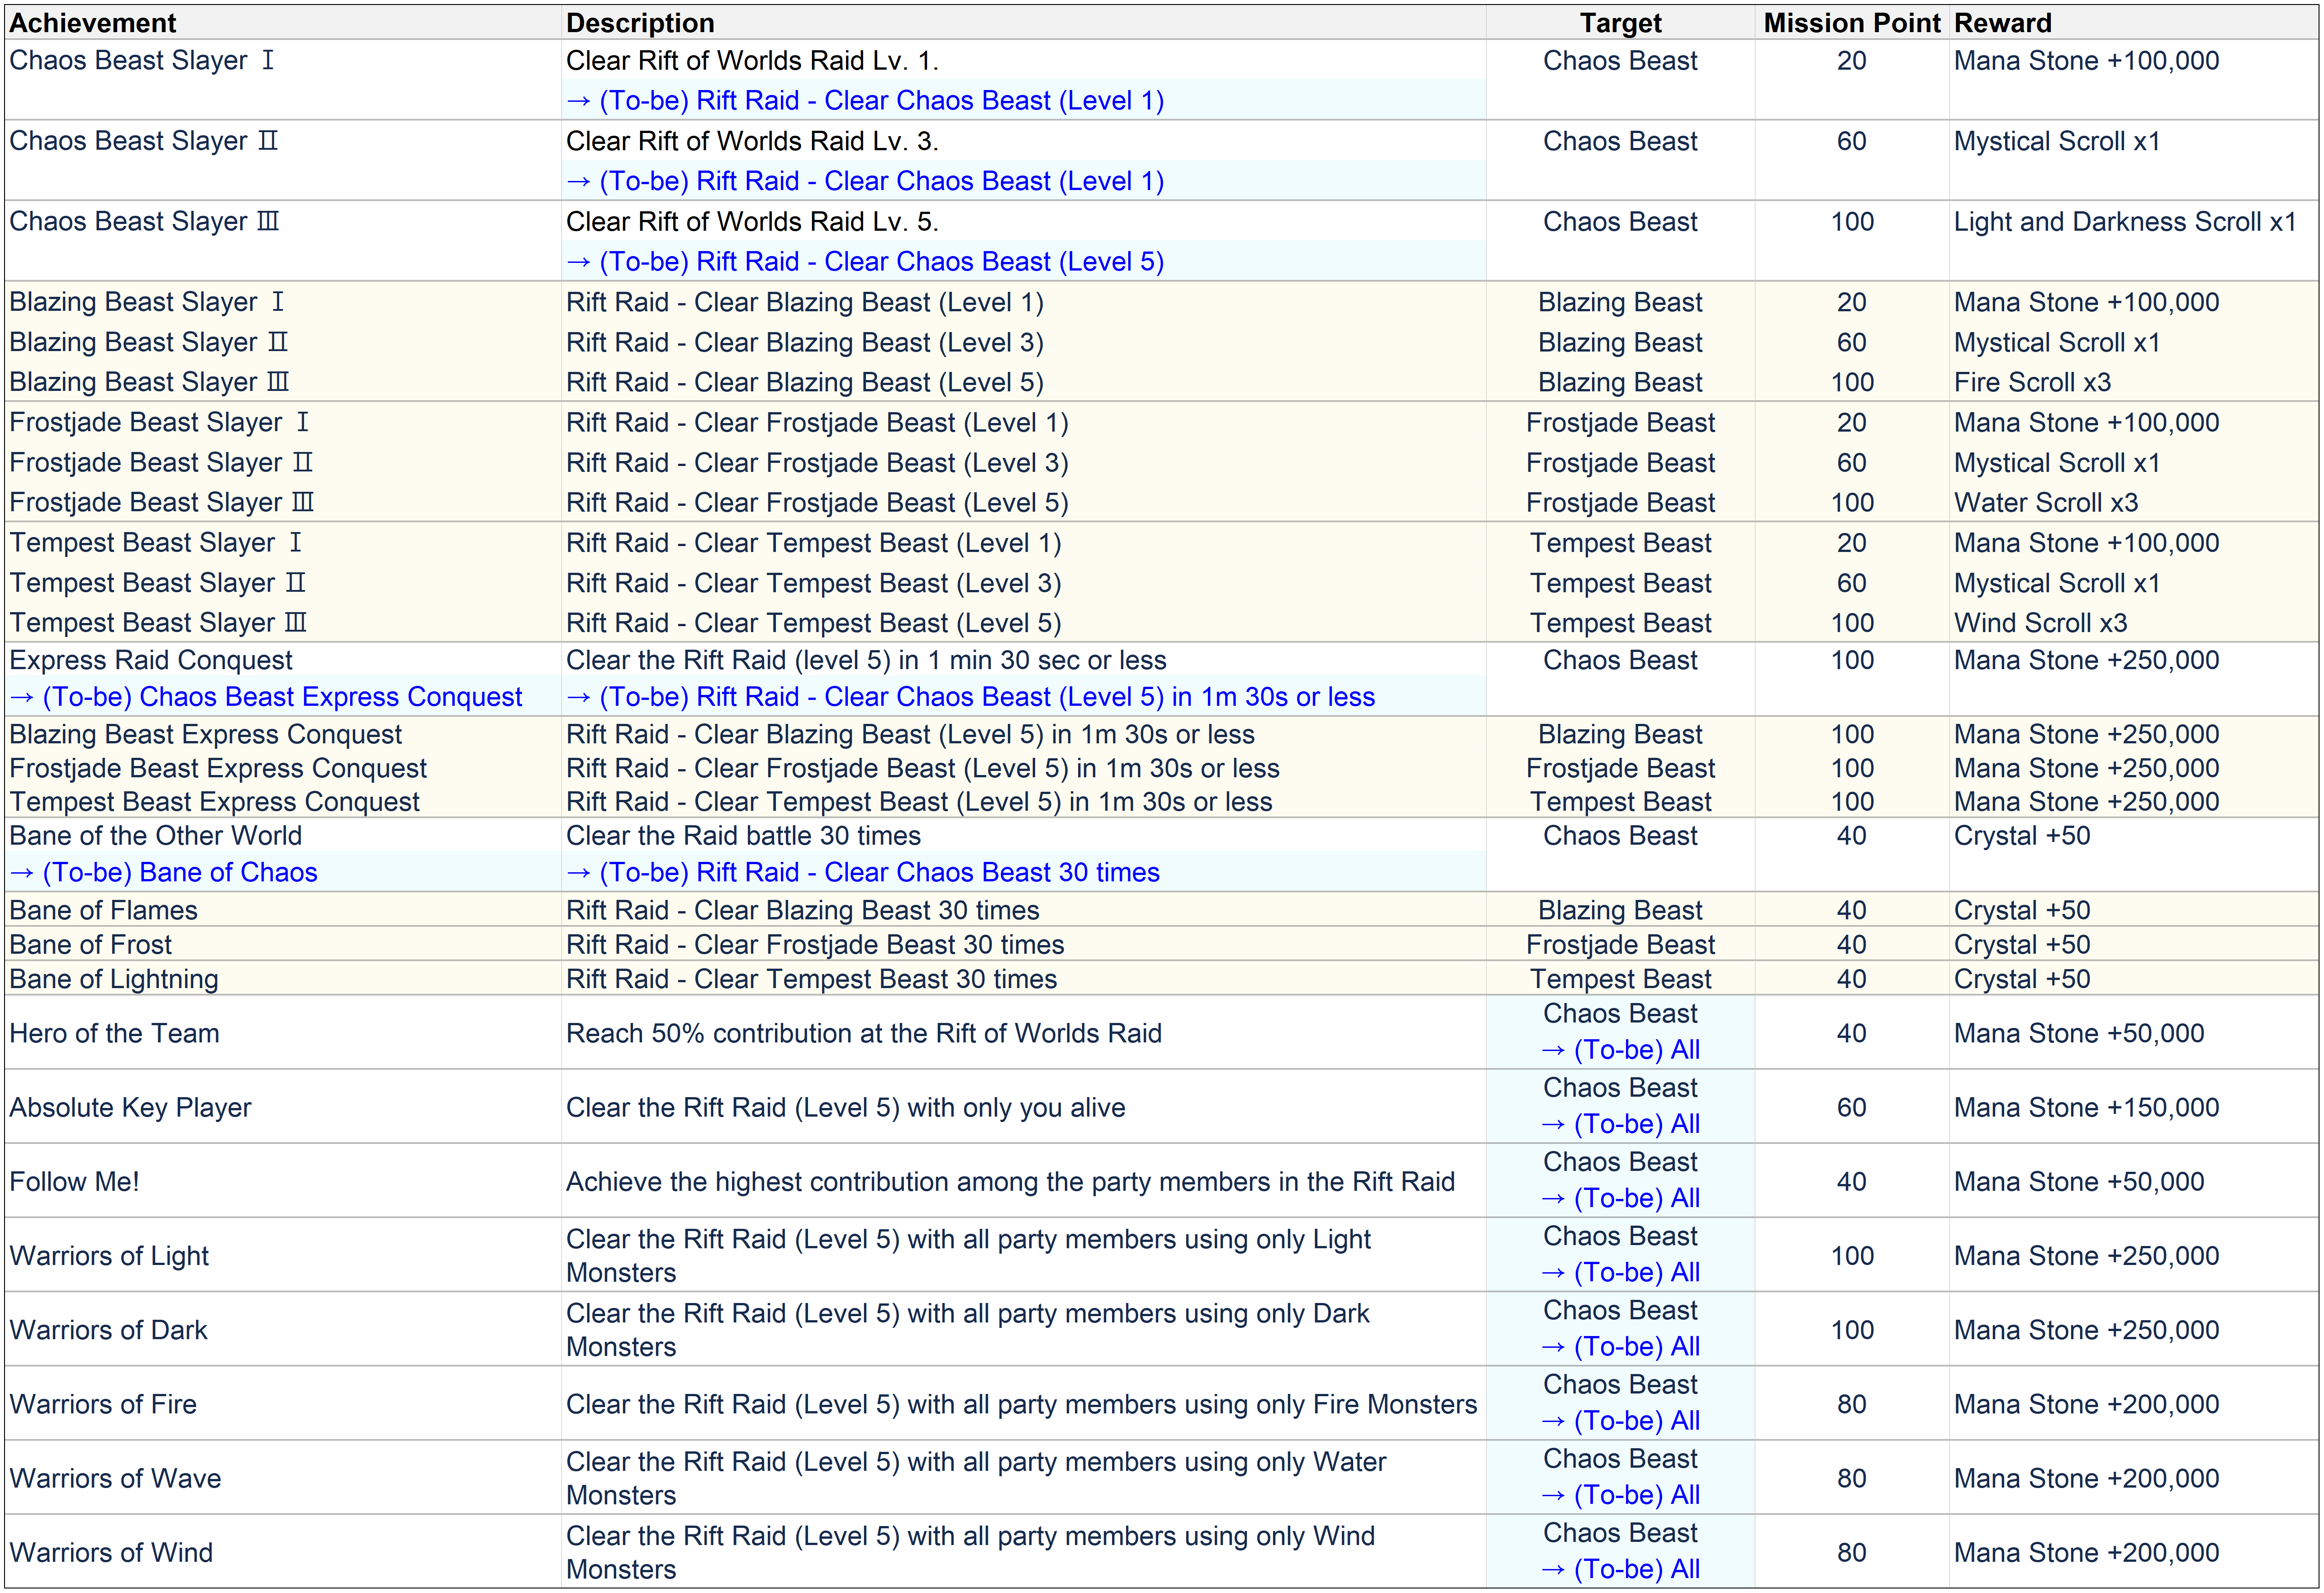The height and width of the screenshot is (1593, 2324).
Task: Click the 'Water Scroll x3' reward
Action: 2046,502
